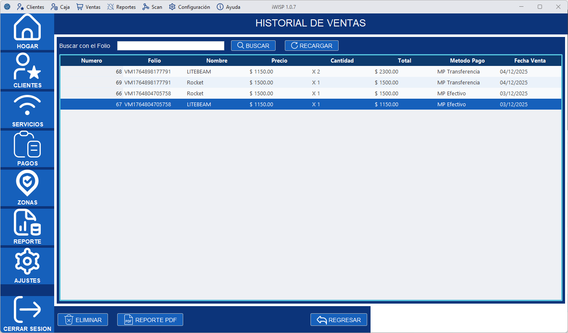The image size is (568, 333).
Task: Click the Buscar con el Folio input field
Action: [171, 45]
